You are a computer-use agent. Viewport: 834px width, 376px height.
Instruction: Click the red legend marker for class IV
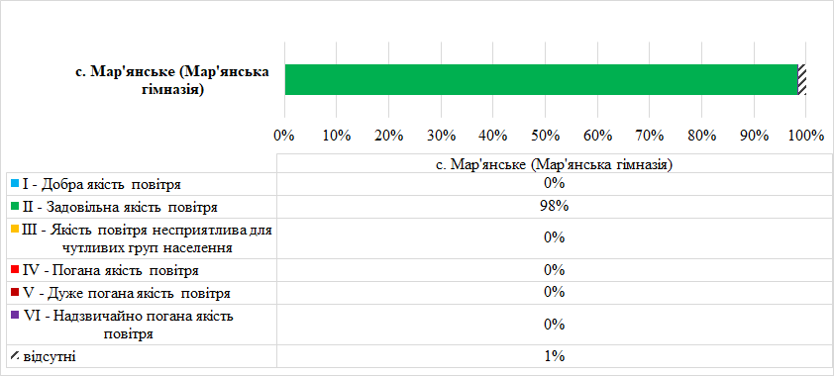14,270
